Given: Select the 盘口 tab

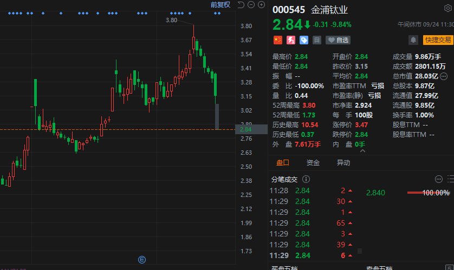Looking at the screenshot, I should click(283, 163).
